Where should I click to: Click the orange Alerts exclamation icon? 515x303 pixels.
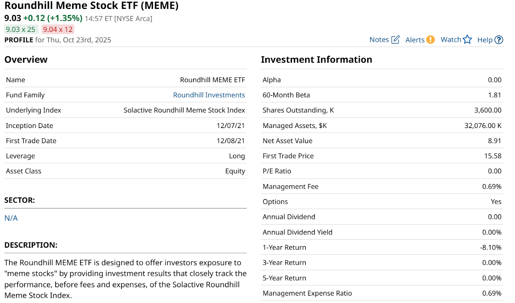click(x=430, y=40)
